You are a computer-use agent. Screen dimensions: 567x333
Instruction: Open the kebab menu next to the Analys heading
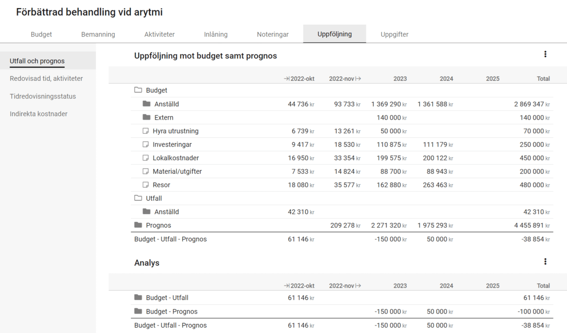coord(545,261)
